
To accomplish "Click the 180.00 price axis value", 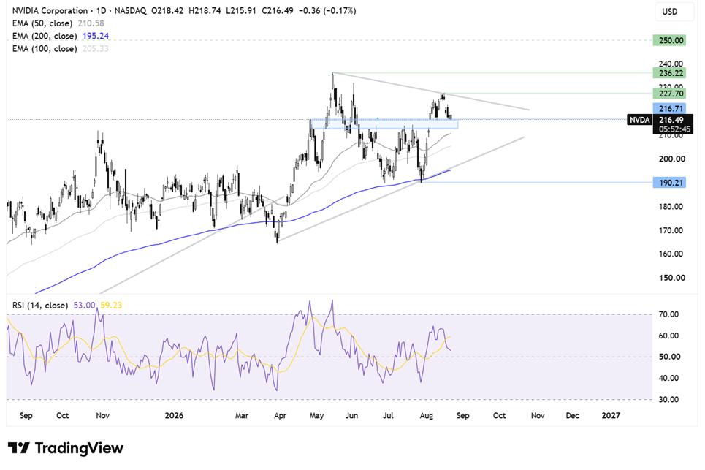I will pos(671,206).
